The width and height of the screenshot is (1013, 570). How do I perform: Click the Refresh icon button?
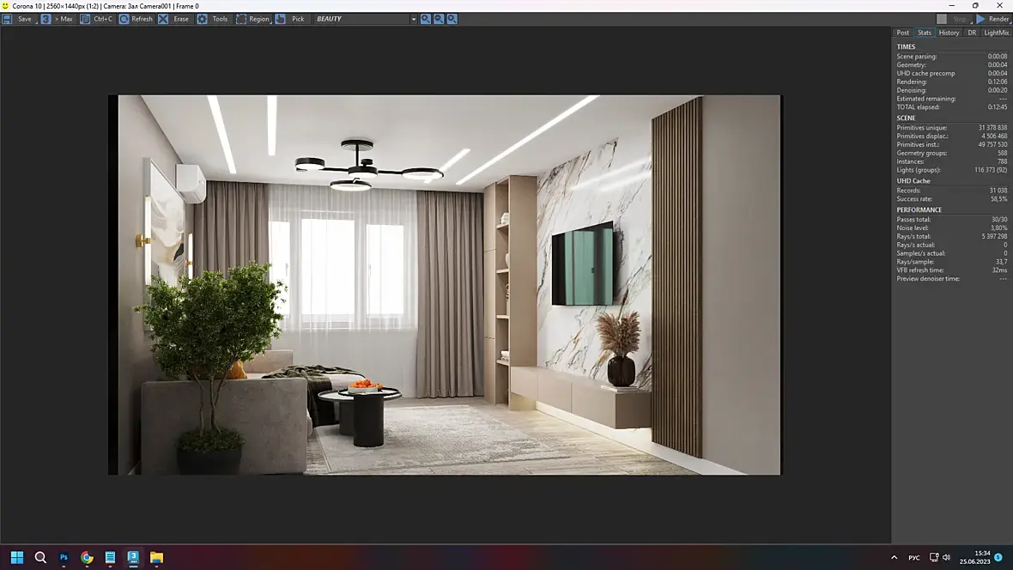(x=124, y=19)
